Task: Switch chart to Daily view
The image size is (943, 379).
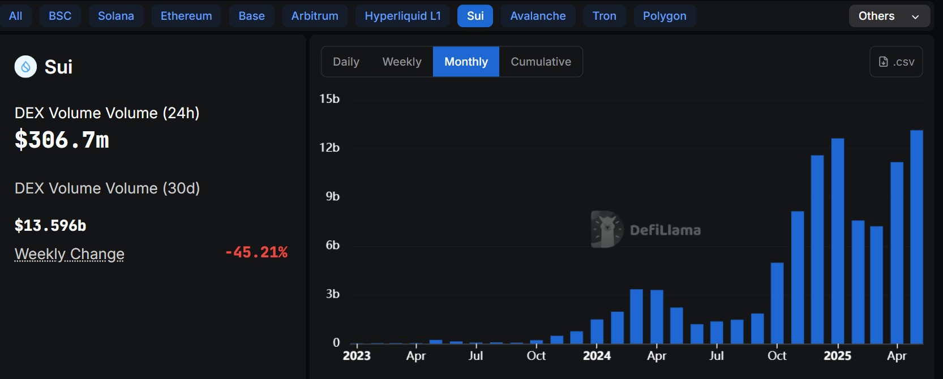Action: [346, 62]
